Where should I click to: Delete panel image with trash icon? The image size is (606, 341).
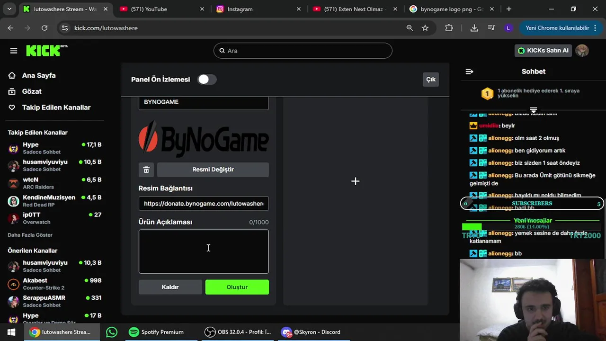pos(146,170)
